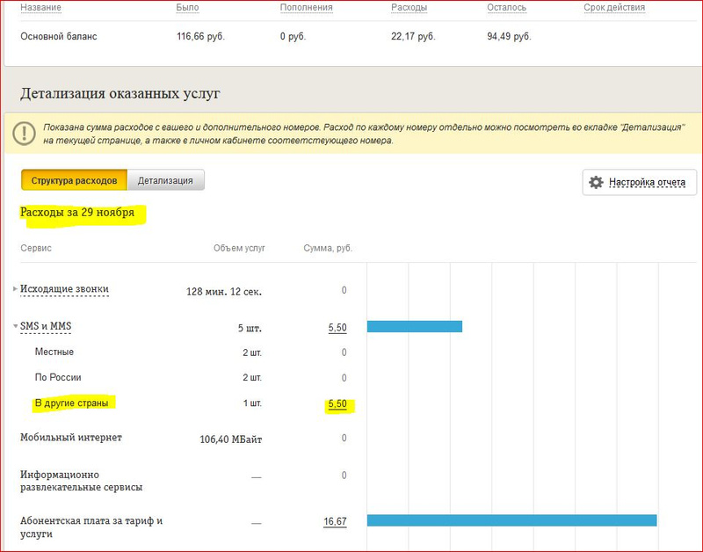This screenshot has height=552, width=703.
Task: Click the Основной баланс row name
Action: pos(58,37)
